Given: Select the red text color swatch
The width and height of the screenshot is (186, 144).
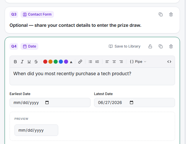Looking at the screenshot, I should (45, 62).
